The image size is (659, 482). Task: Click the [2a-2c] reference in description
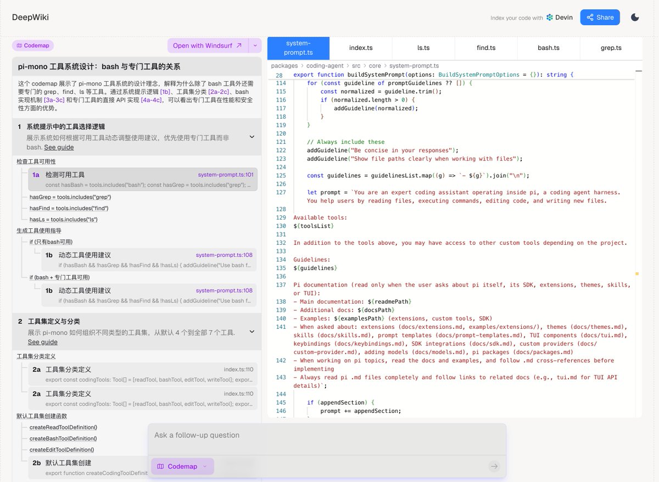pos(219,92)
